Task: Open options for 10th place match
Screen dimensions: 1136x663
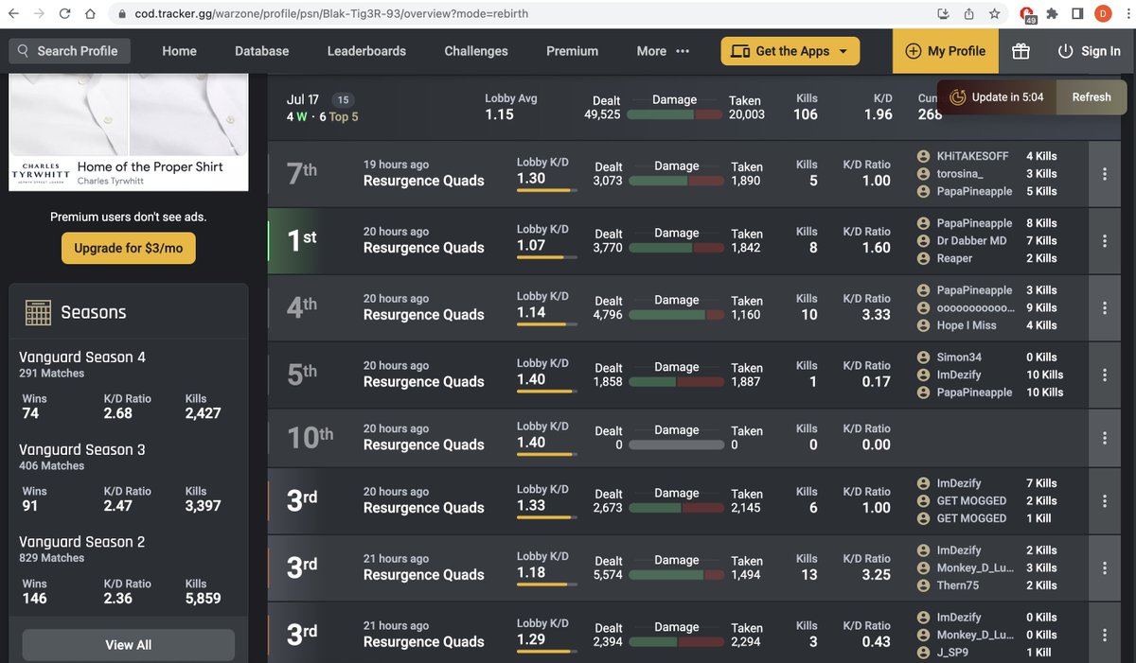Action: [x=1104, y=438]
